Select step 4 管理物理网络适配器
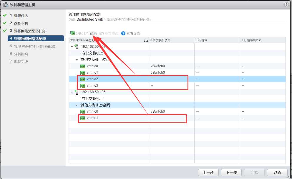This screenshot has height=179, width=292. pyautogui.click(x=36, y=38)
